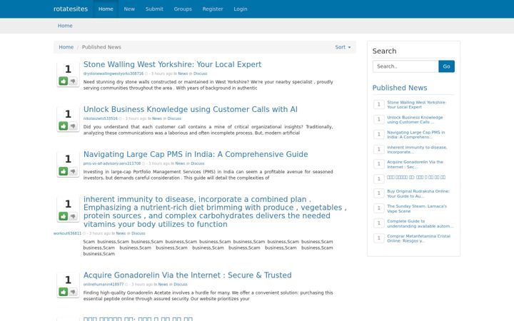Viewport: 514px width, 321px height.
Task: Open author nikolaszwts533516 profile
Action: pos(101,118)
